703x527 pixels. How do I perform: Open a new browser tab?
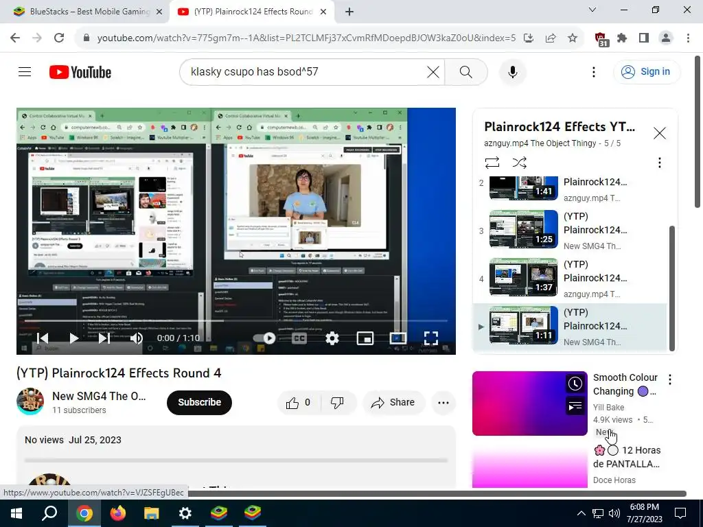coord(349,12)
